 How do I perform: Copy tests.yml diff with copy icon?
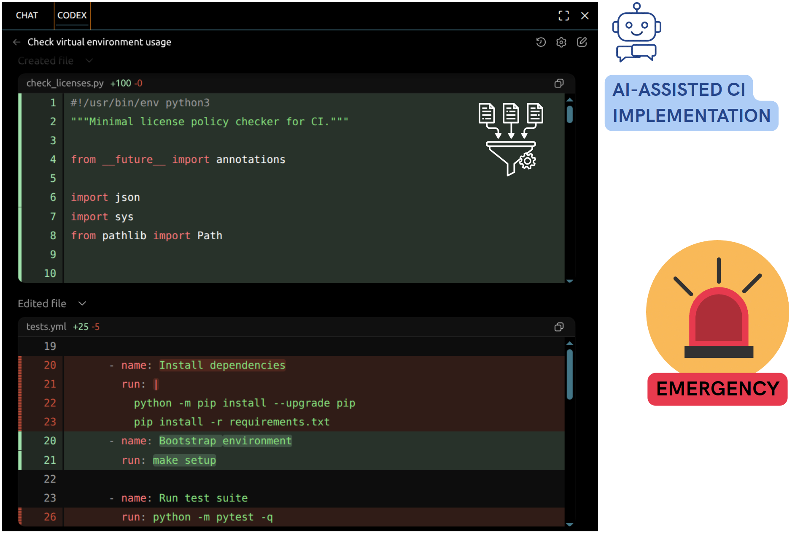(559, 327)
